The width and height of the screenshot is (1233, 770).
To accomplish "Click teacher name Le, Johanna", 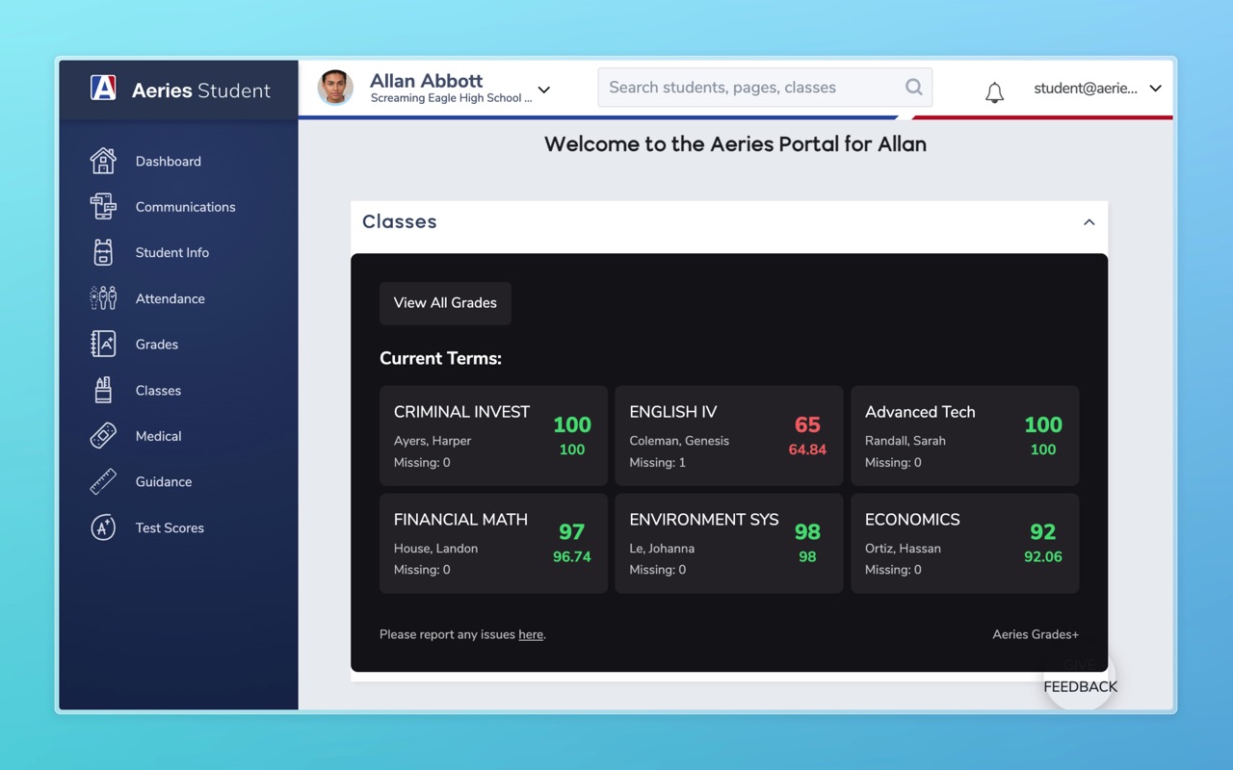I will point(662,549).
